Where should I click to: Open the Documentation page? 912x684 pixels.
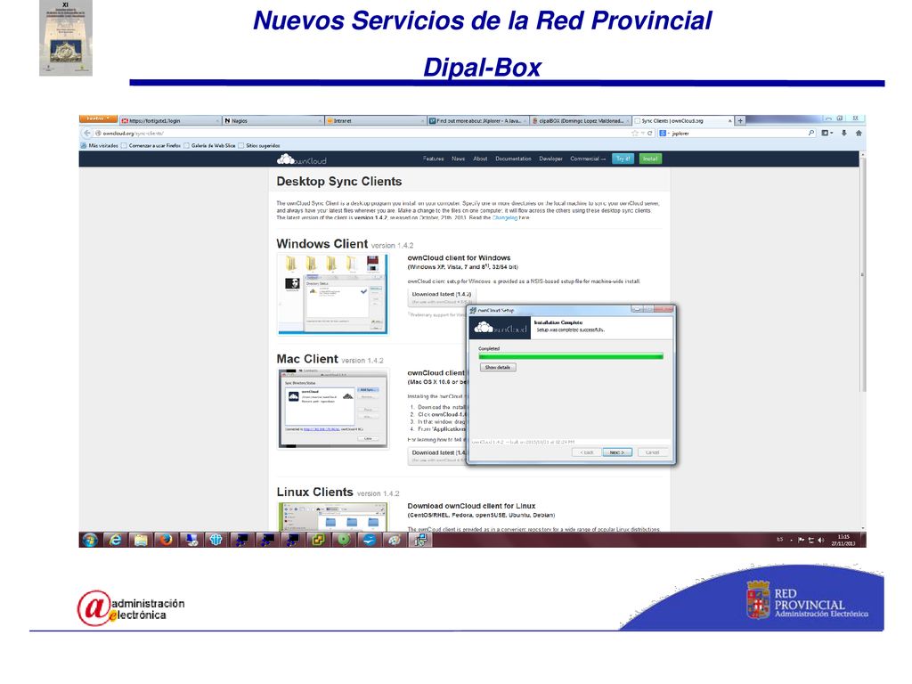(513, 159)
